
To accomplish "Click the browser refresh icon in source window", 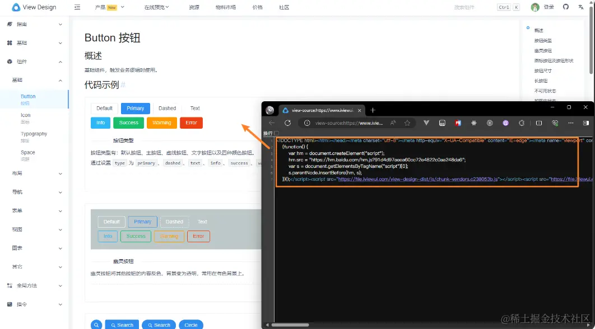I will (x=287, y=123).
